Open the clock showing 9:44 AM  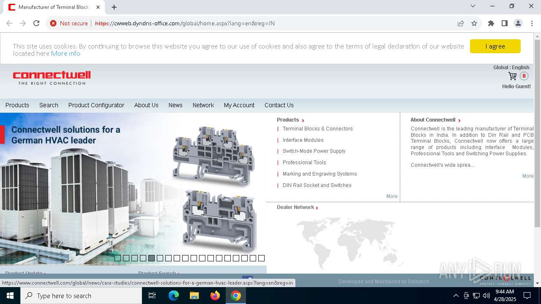pos(505,296)
